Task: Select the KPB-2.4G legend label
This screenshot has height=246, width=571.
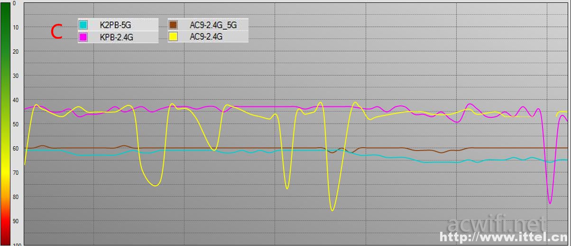Action: click(116, 37)
